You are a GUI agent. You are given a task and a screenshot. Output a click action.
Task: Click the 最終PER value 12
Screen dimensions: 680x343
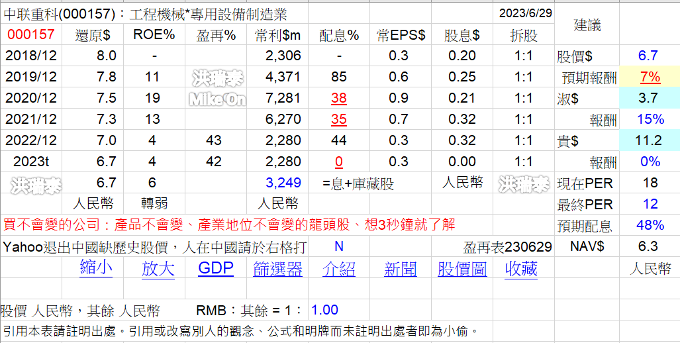[x=650, y=204]
